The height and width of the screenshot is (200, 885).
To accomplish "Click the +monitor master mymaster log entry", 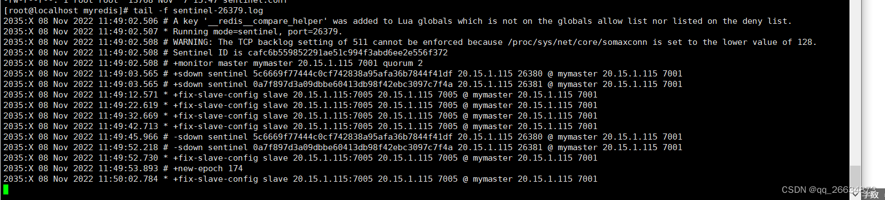I will [213, 63].
